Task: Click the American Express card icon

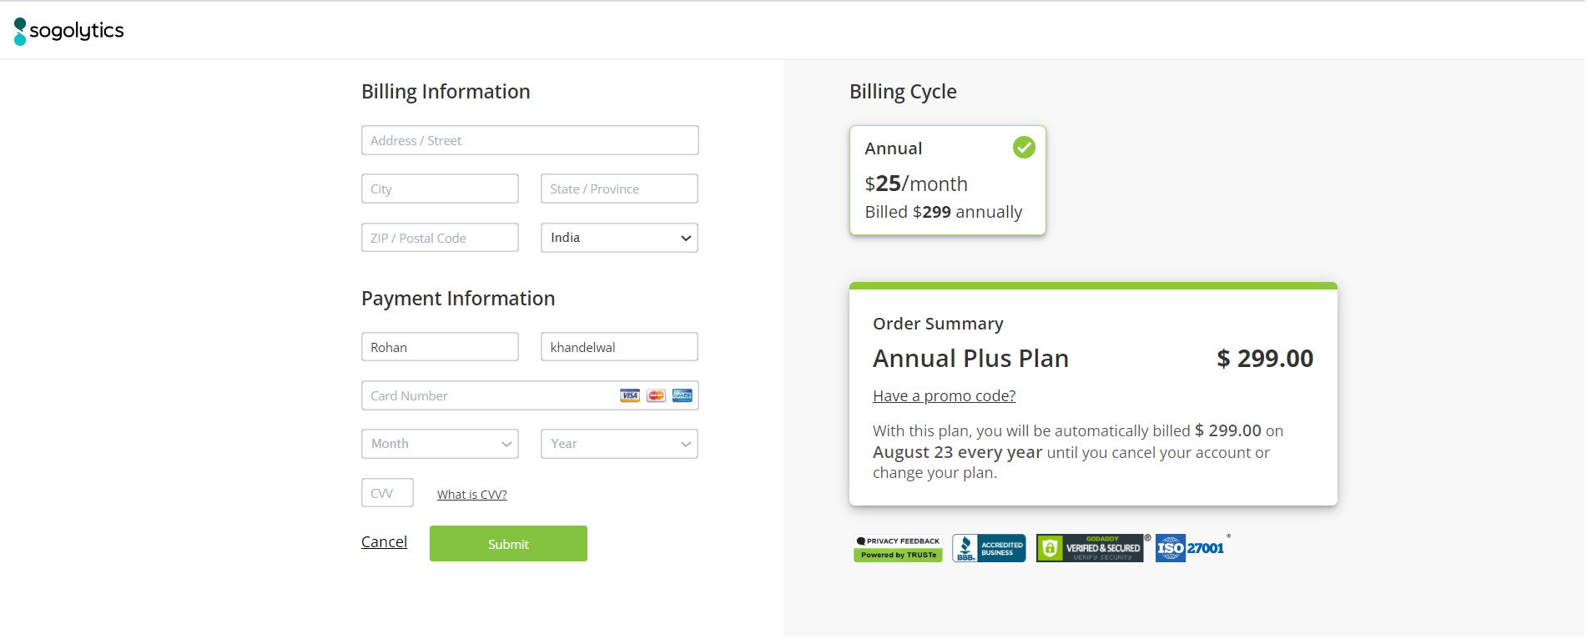Action: click(683, 395)
